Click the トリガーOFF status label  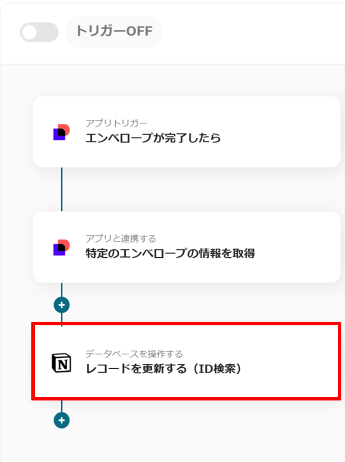point(114,32)
